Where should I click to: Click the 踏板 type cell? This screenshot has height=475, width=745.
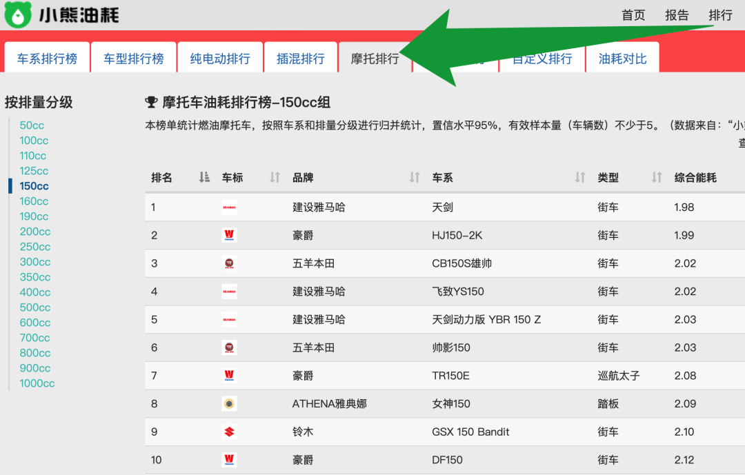[608, 403]
